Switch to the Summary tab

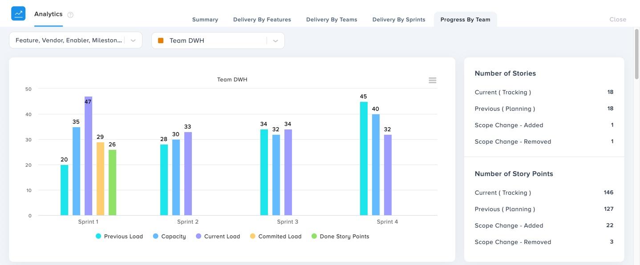tap(205, 20)
